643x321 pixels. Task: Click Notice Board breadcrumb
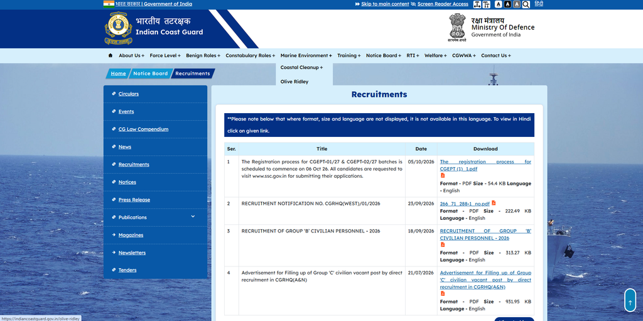(151, 73)
